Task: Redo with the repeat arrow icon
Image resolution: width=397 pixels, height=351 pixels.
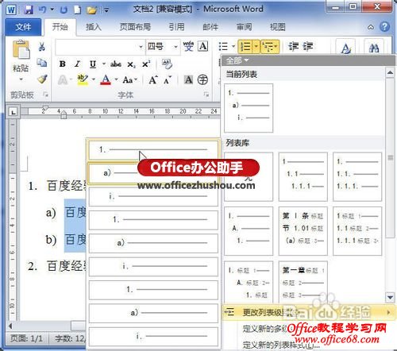Action: point(64,10)
